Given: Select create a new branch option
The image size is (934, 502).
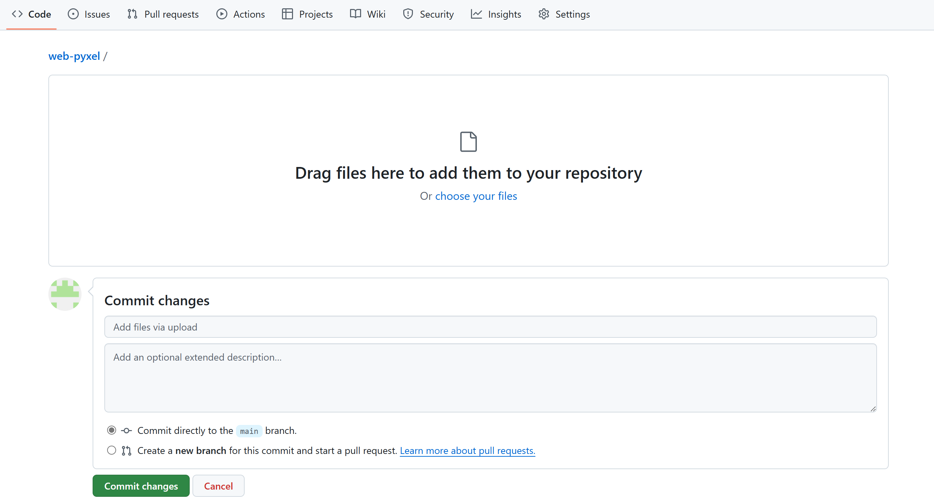Looking at the screenshot, I should (x=112, y=450).
